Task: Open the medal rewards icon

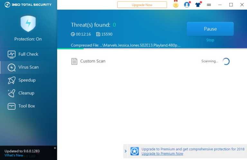Action: (x=176, y=5)
